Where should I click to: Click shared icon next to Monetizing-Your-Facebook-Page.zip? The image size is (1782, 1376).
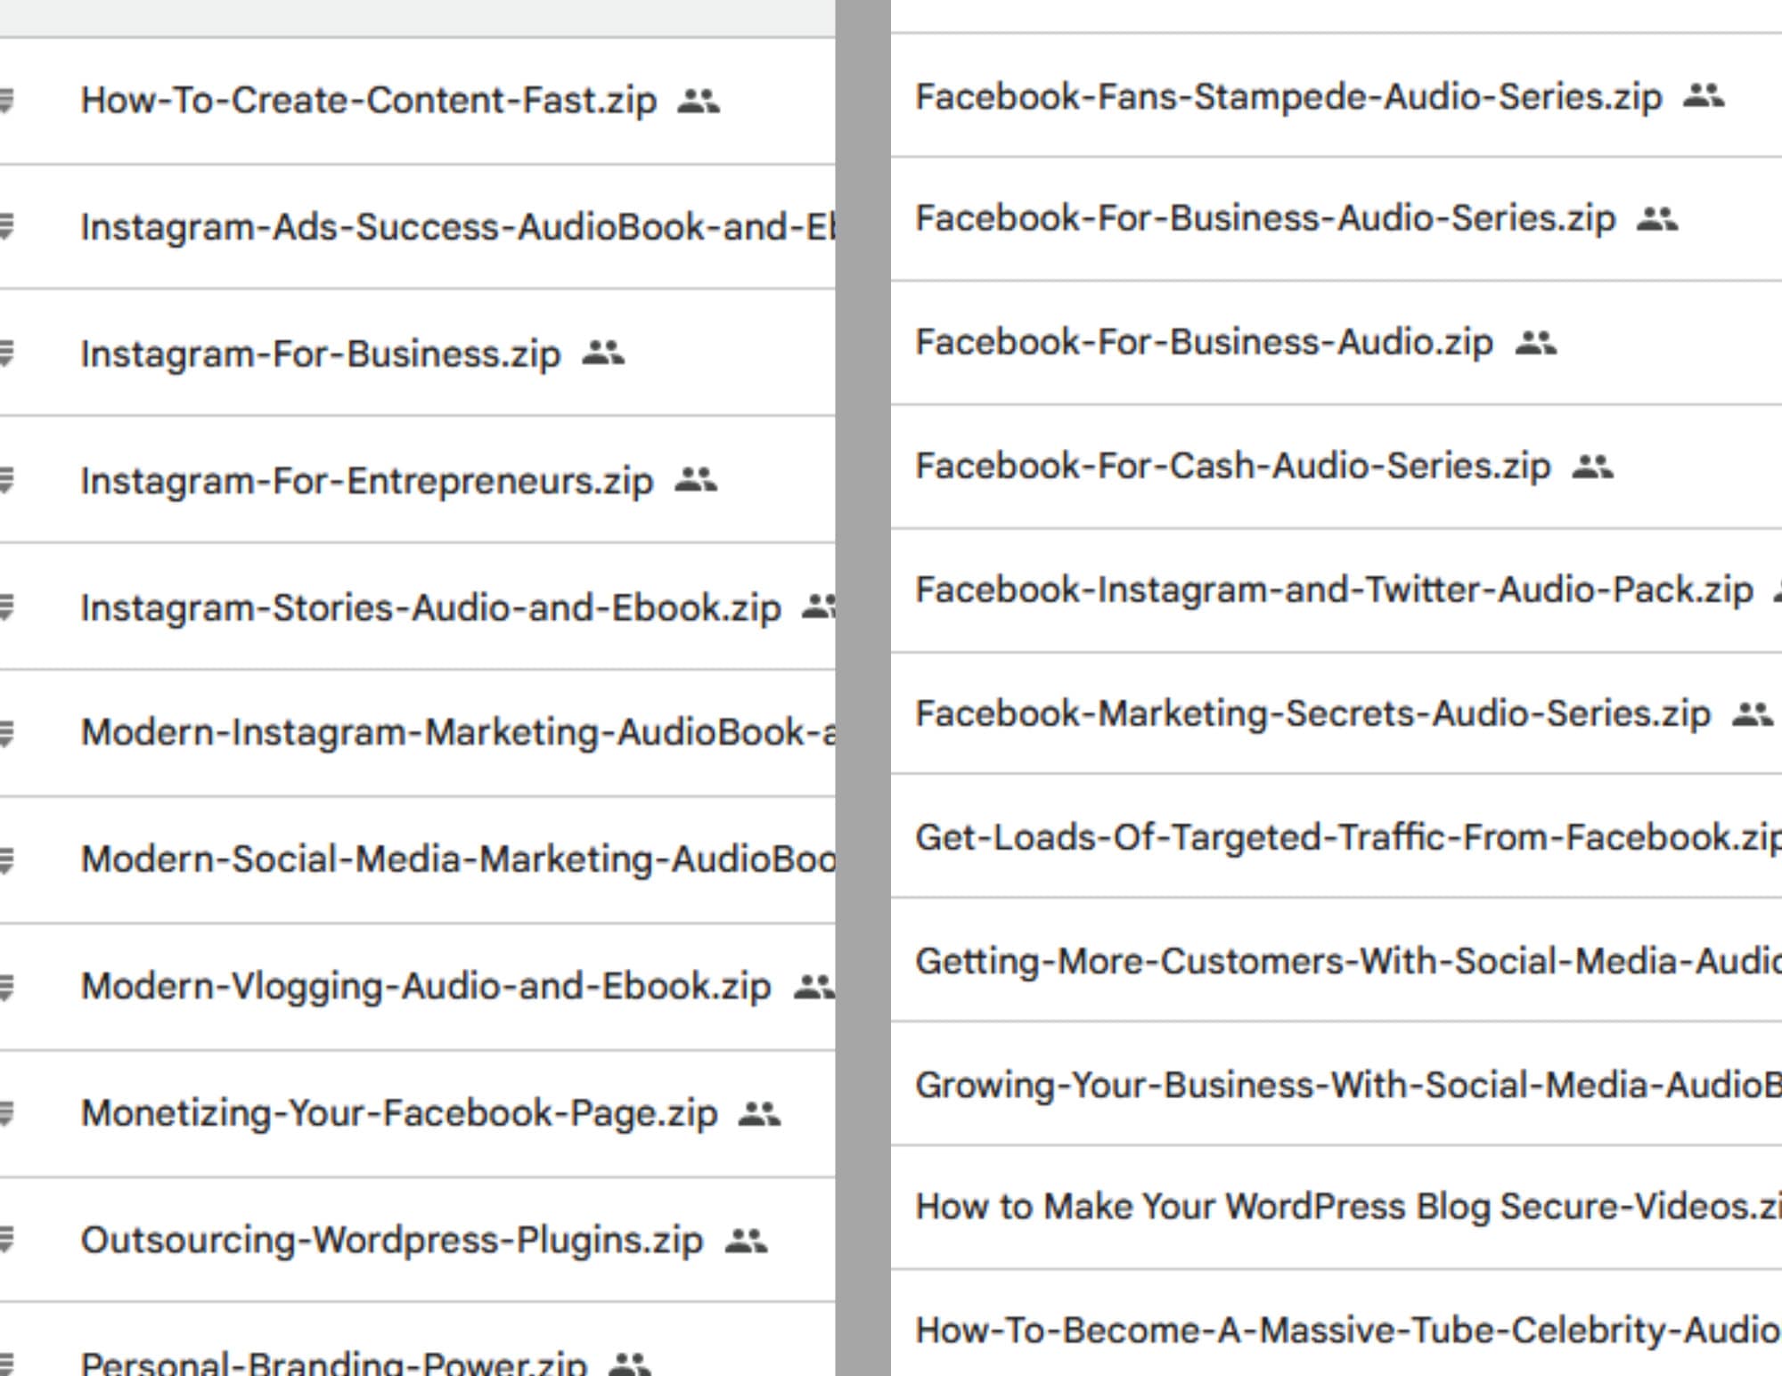point(759,1114)
